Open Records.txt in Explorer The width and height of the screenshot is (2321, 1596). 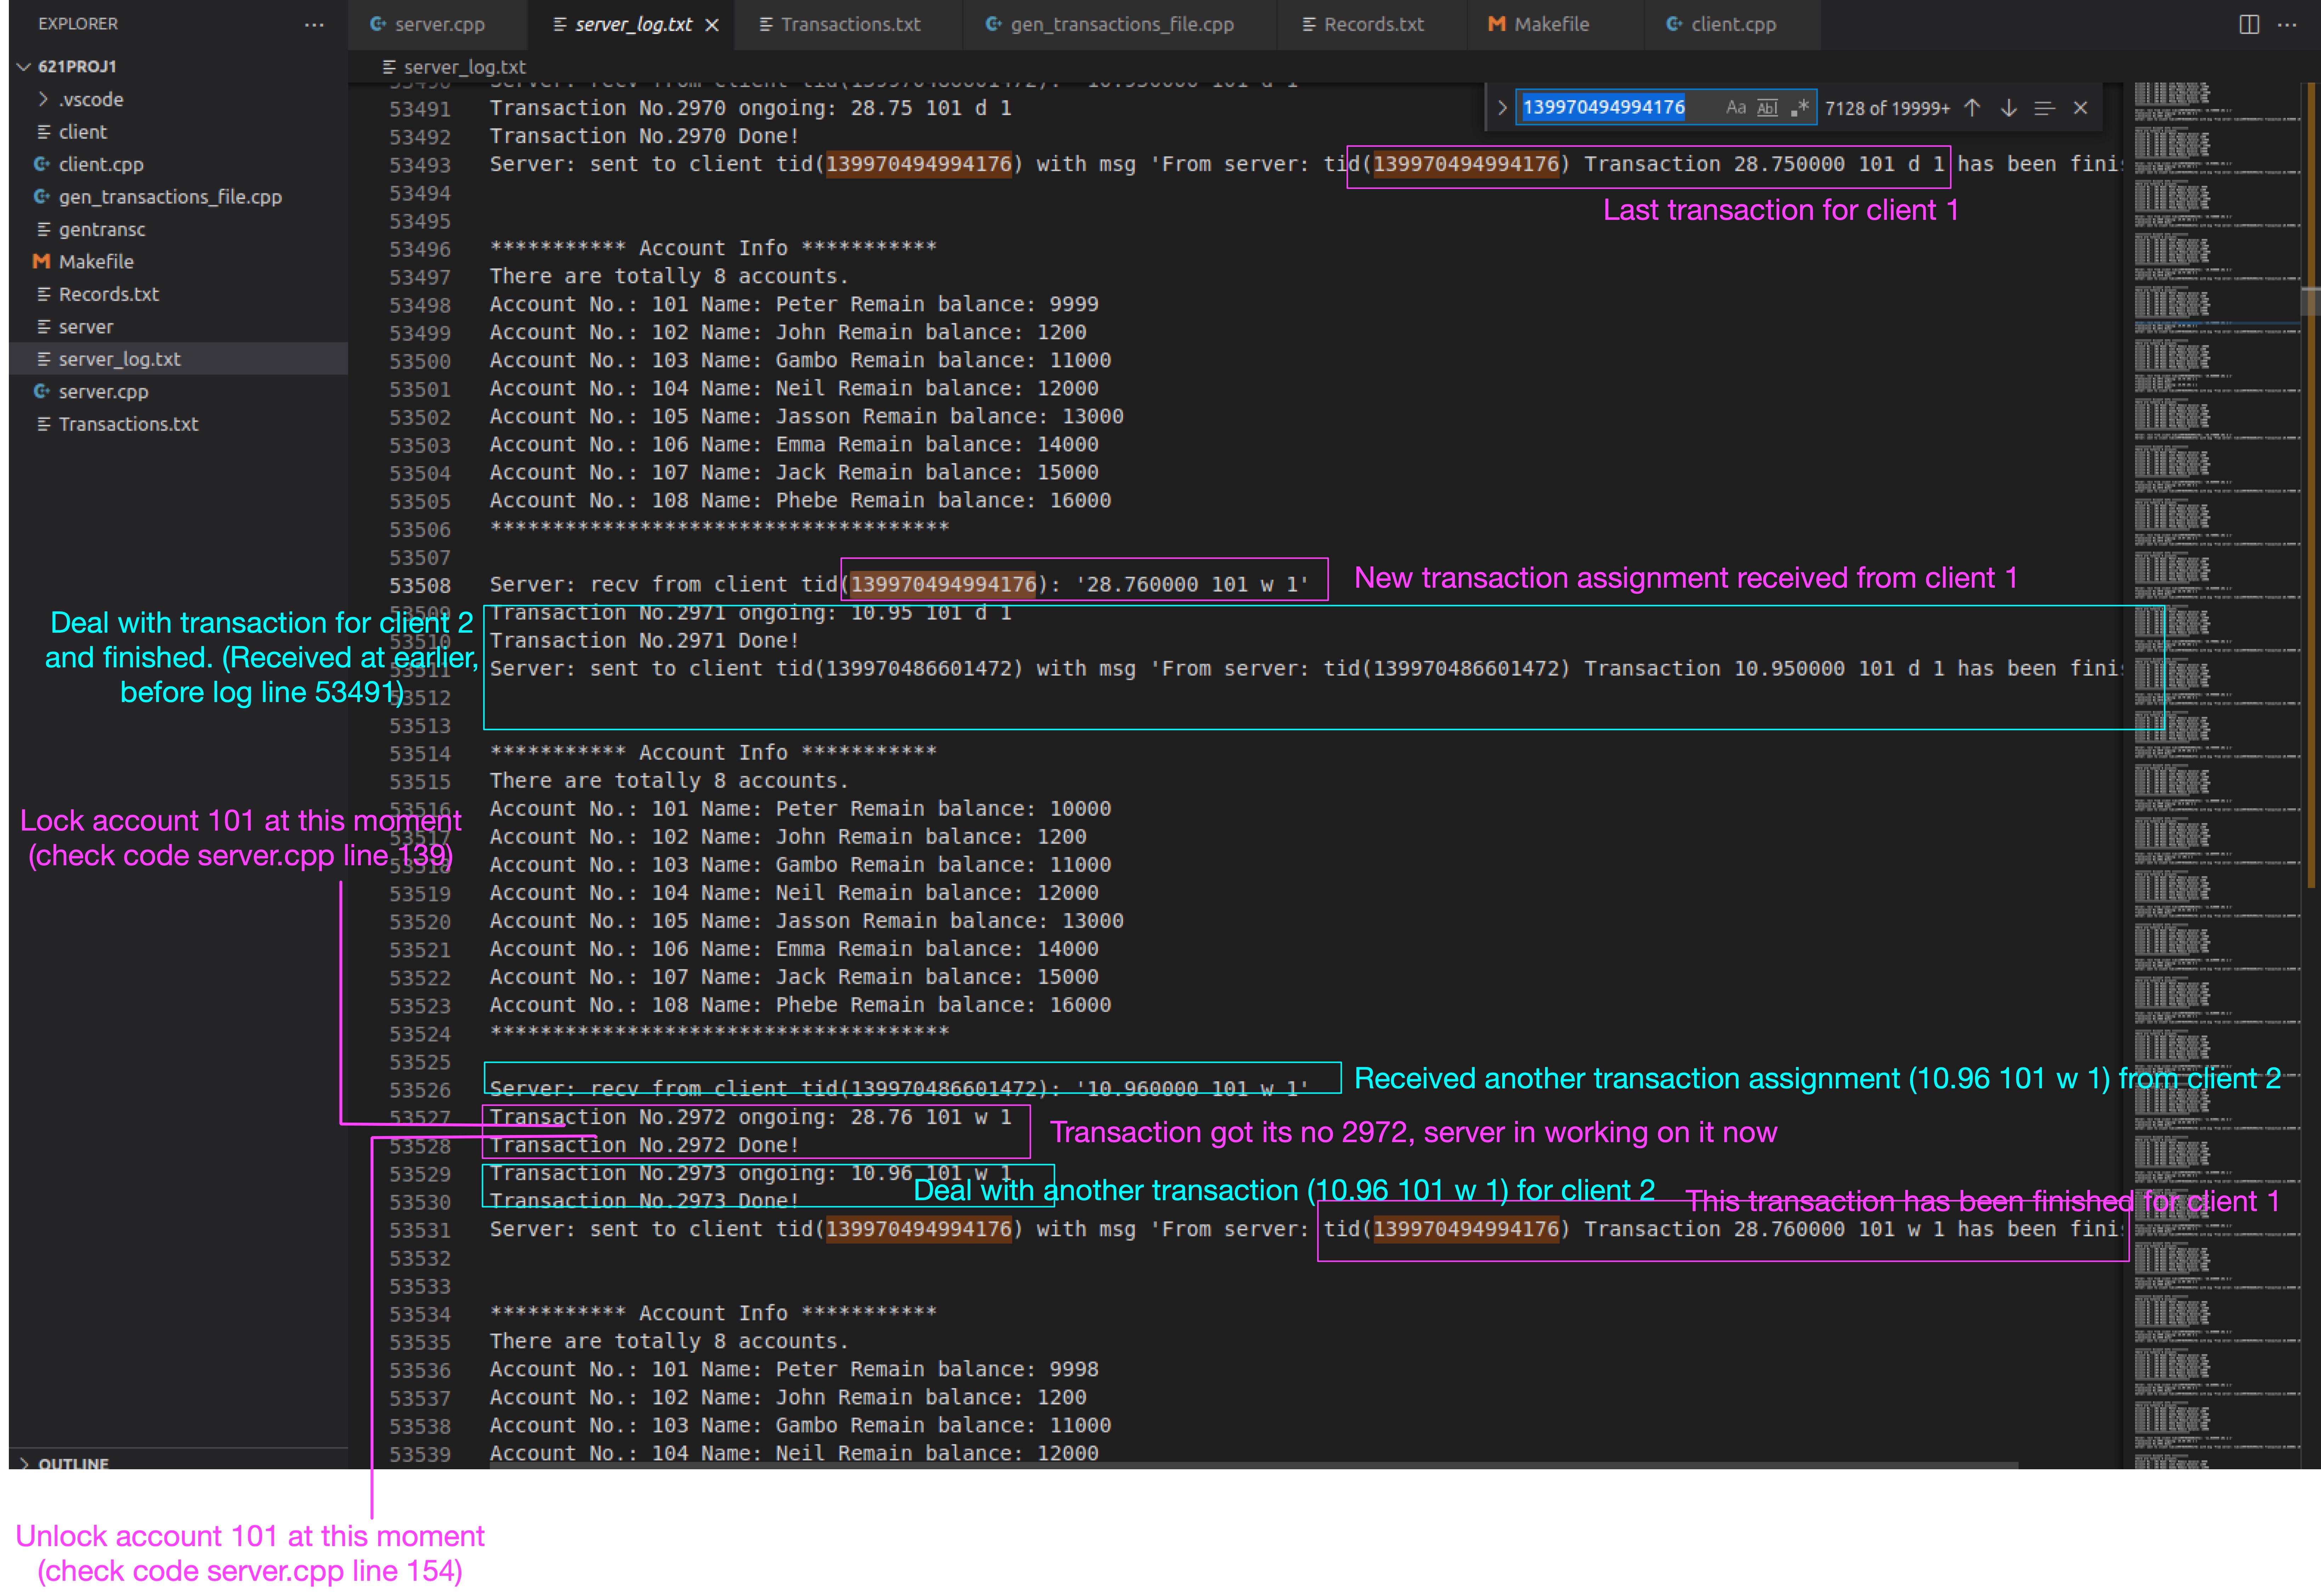[x=178, y=294]
